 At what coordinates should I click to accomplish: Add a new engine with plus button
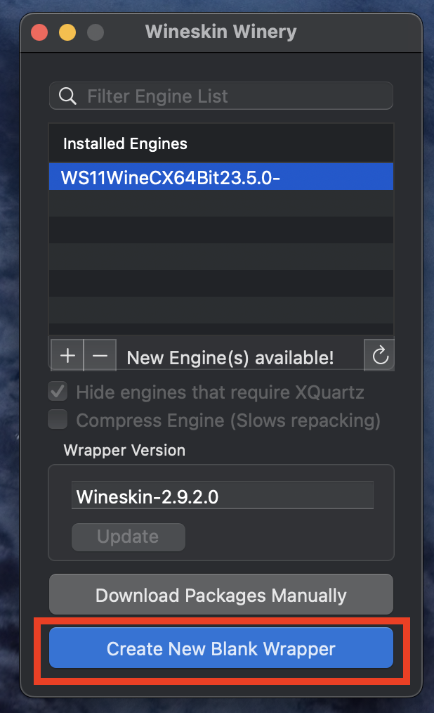coord(67,355)
